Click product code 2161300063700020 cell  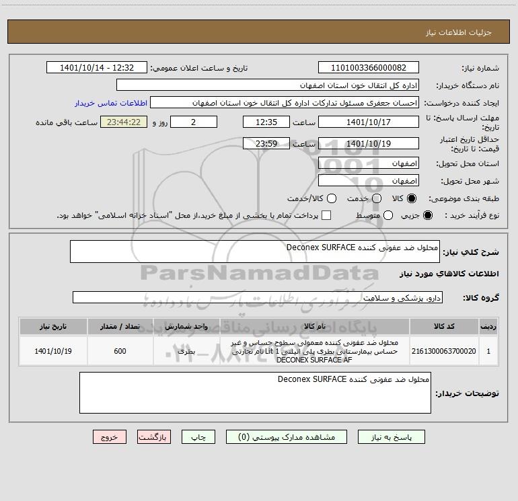click(x=444, y=351)
